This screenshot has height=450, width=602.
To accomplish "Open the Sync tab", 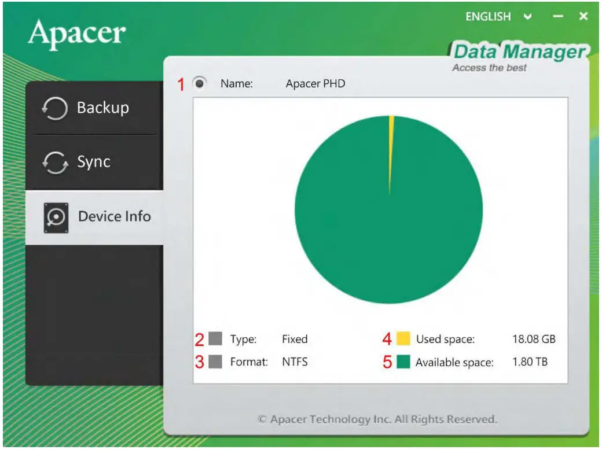I will tap(94, 162).
